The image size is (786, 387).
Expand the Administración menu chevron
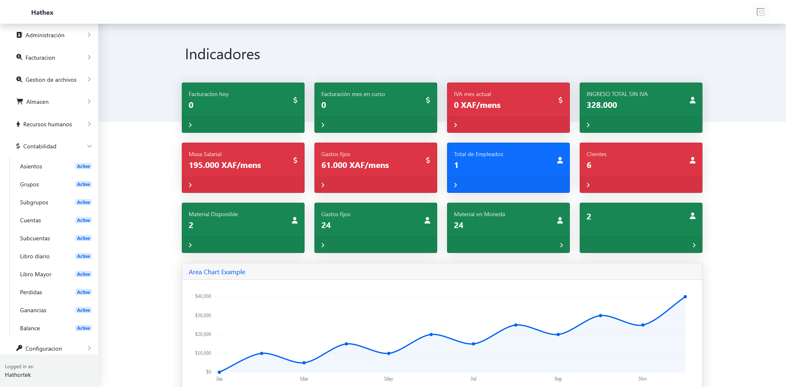[x=89, y=35]
